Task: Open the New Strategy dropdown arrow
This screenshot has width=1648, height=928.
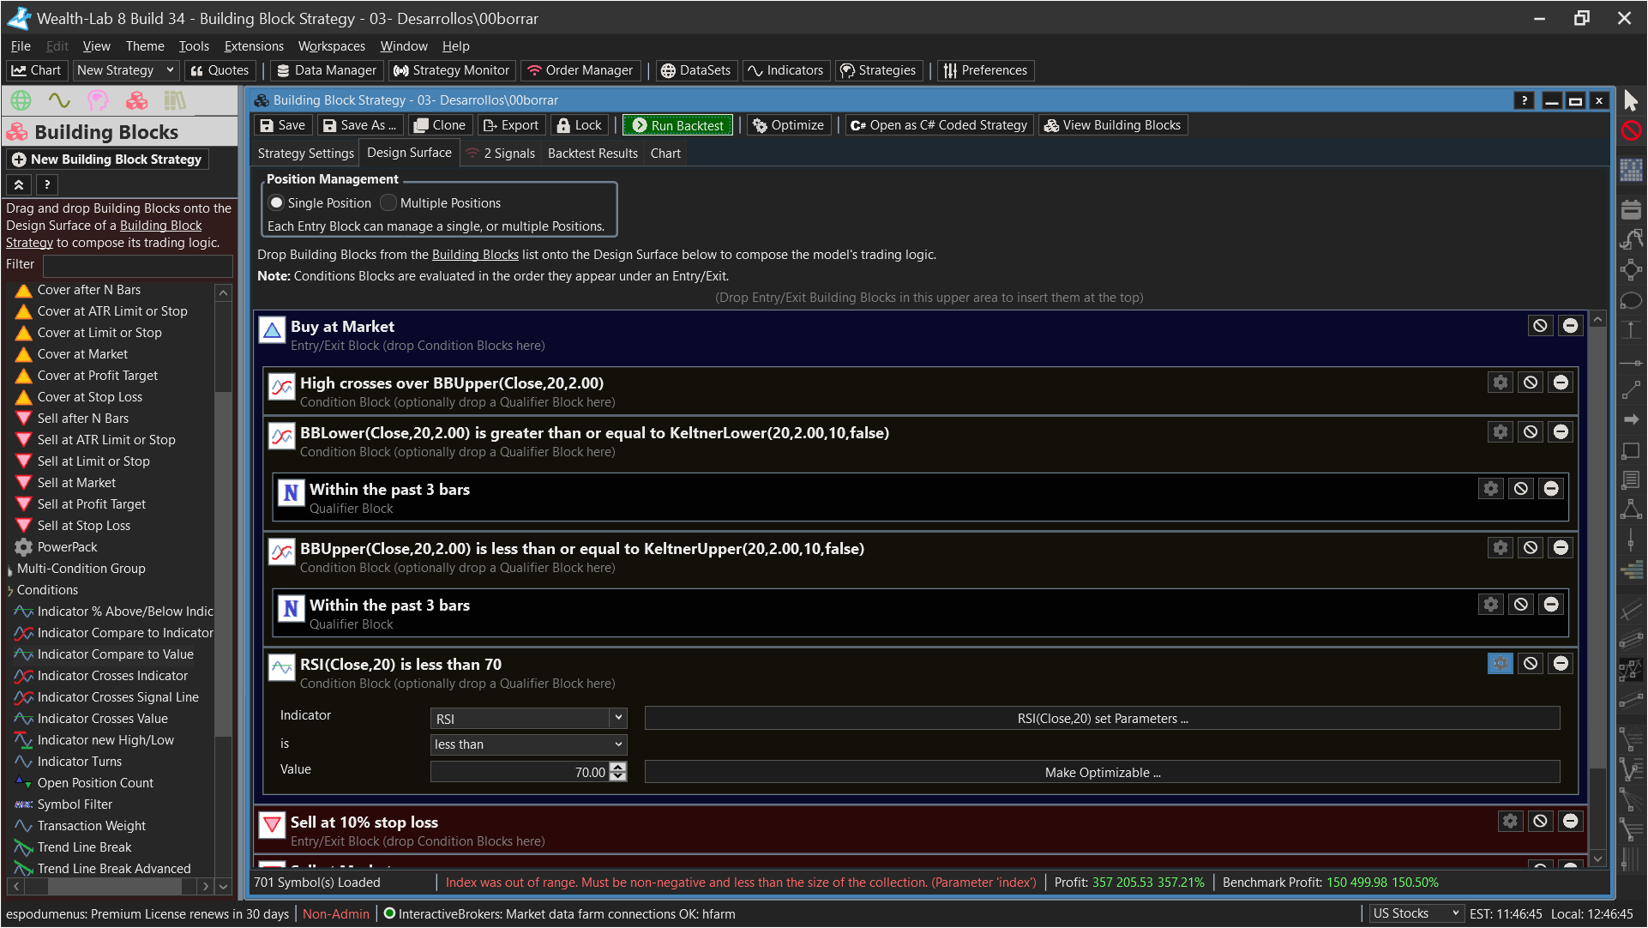Action: (x=170, y=70)
